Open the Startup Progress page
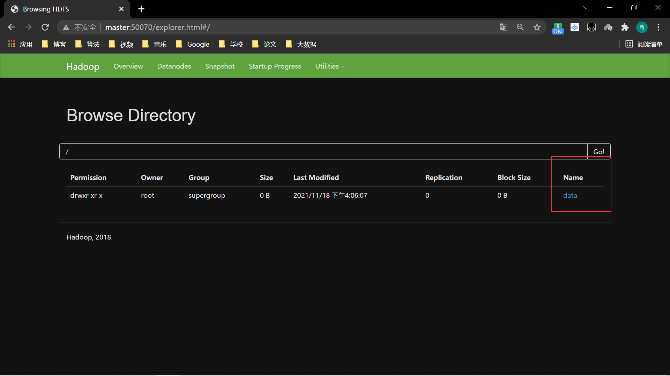The image size is (670, 376). (275, 66)
